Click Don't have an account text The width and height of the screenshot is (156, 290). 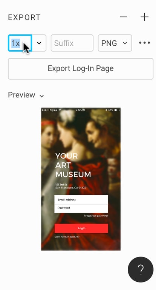point(67,237)
